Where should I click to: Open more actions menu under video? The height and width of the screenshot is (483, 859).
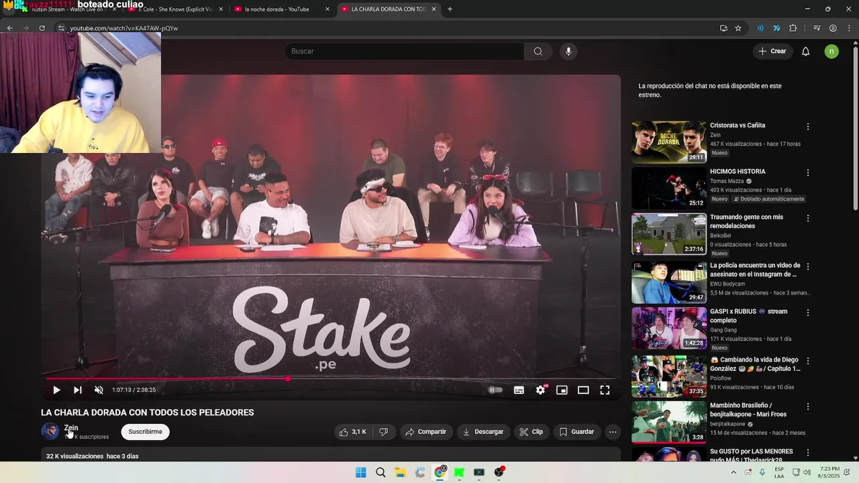(x=613, y=431)
